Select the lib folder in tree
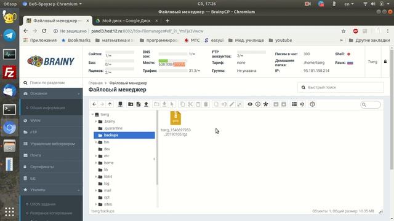Image resolution: width=394 pixels, height=221 pixels. (x=106, y=169)
